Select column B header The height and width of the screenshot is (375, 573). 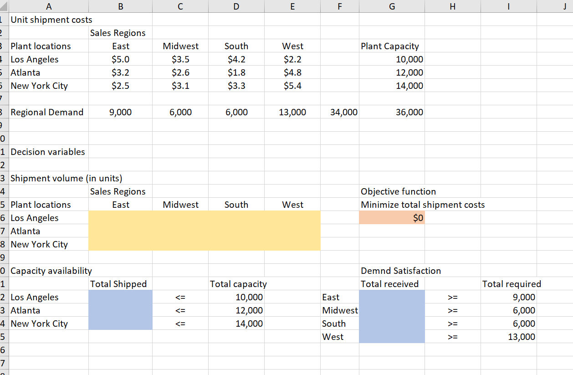pyautogui.click(x=120, y=6)
